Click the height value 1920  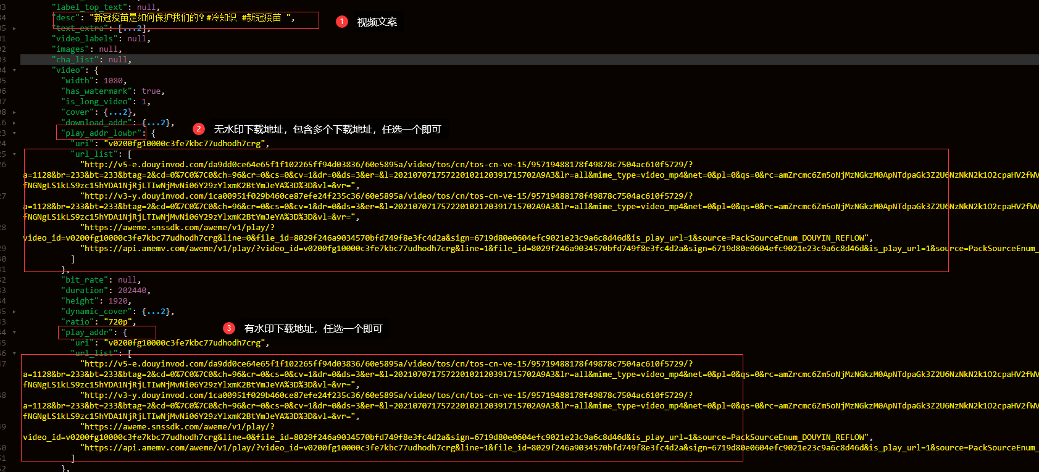coord(118,301)
